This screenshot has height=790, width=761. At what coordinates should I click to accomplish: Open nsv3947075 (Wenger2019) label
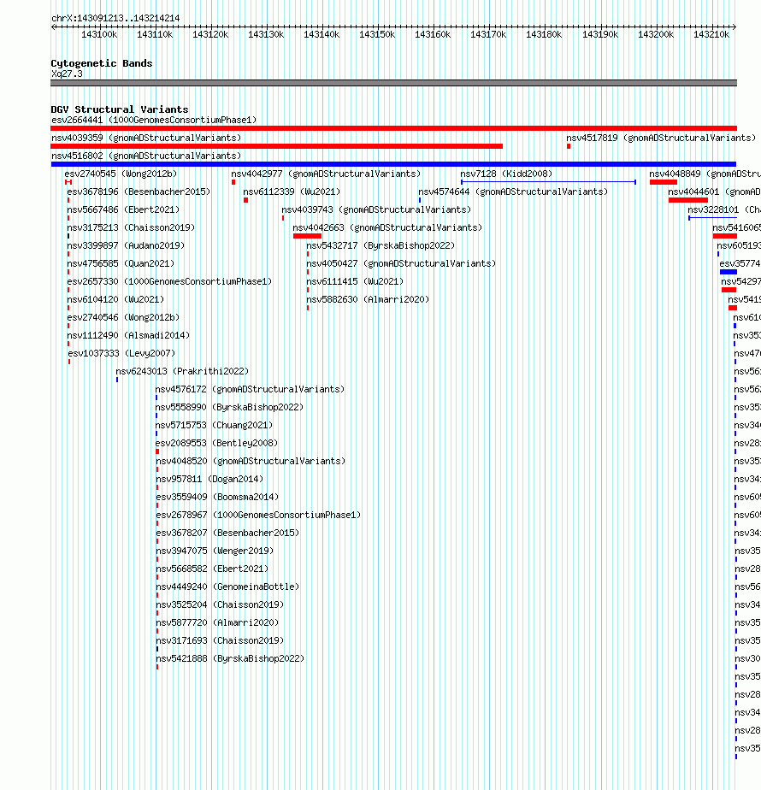click(x=215, y=551)
